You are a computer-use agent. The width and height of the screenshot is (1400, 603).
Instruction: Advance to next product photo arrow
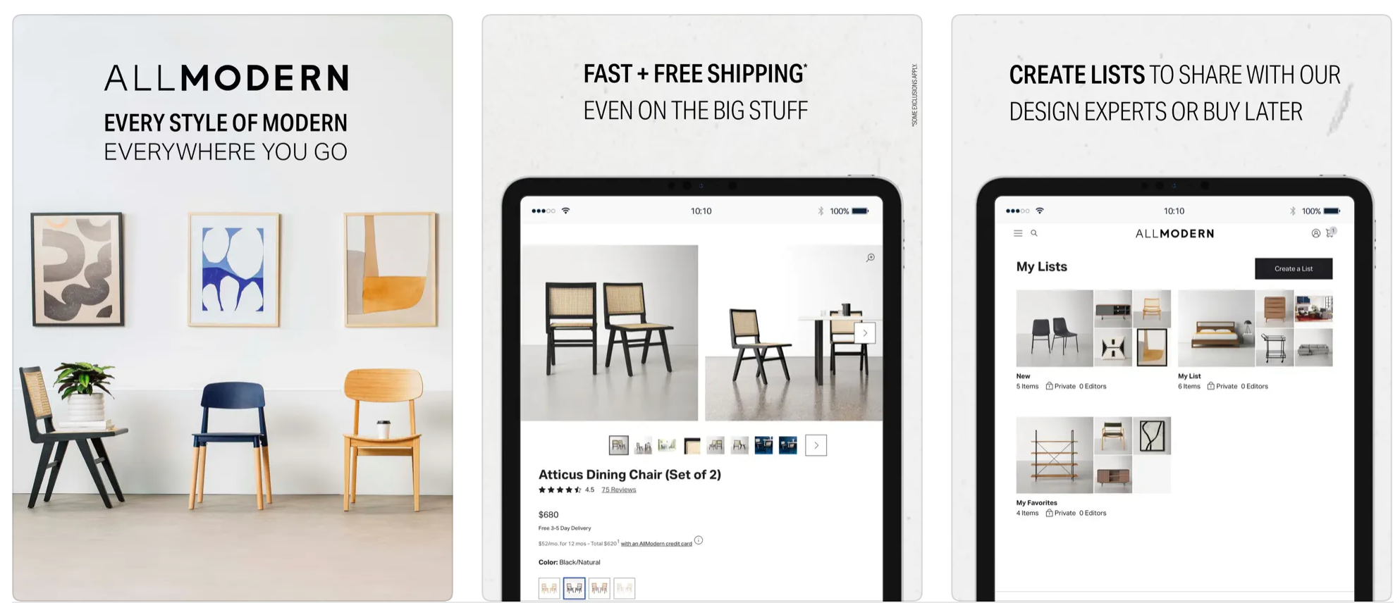pyautogui.click(x=865, y=333)
